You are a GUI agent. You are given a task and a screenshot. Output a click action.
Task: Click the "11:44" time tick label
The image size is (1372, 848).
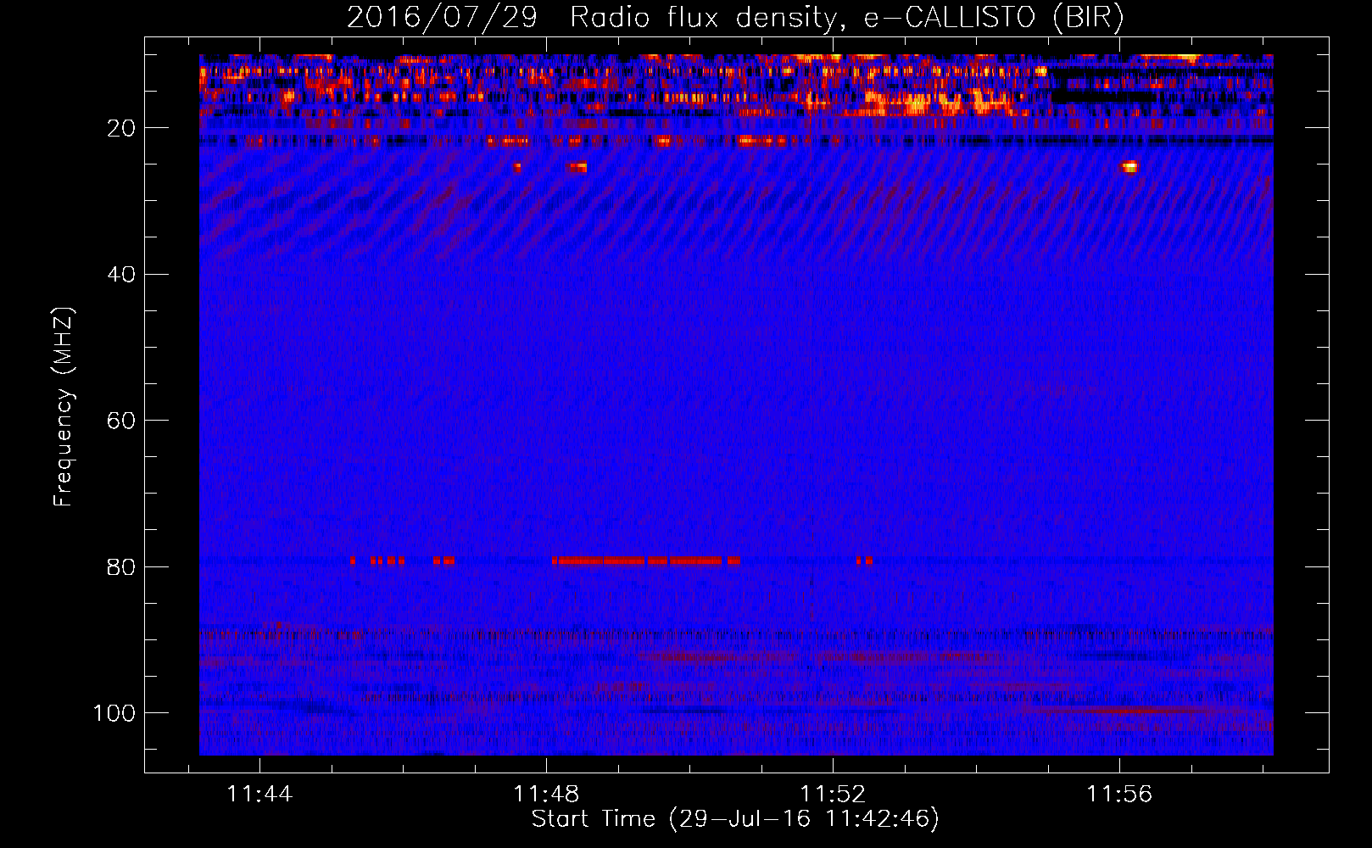[259, 794]
